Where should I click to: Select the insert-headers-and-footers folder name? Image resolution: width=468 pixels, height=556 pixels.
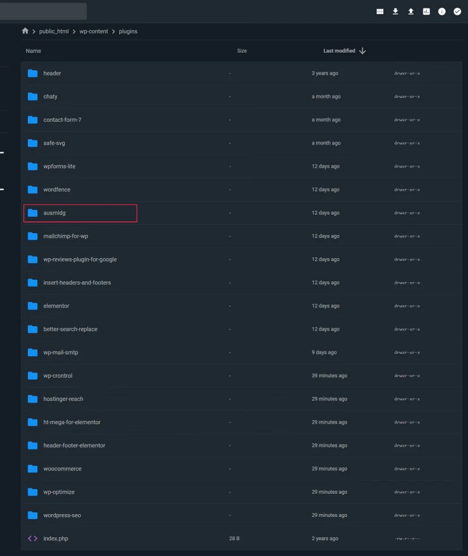(x=77, y=283)
